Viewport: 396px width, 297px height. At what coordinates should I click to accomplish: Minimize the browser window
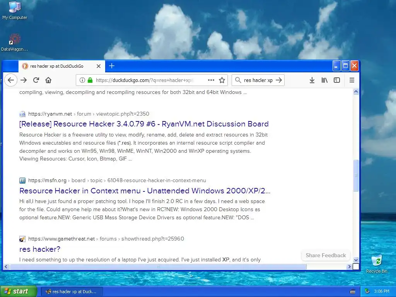point(336,66)
